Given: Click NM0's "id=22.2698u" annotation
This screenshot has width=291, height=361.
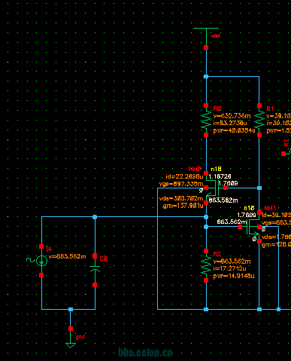Looking at the screenshot, I should pyautogui.click(x=184, y=176).
